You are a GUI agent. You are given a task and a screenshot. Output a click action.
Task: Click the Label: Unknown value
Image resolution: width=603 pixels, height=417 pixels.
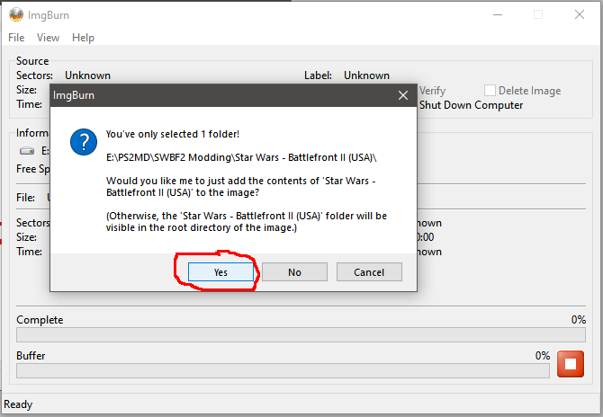pos(366,75)
